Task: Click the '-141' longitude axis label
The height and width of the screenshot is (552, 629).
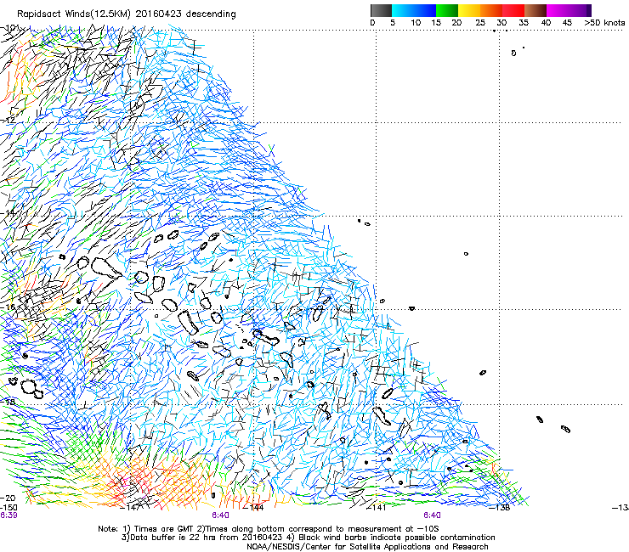Action: coord(377,508)
